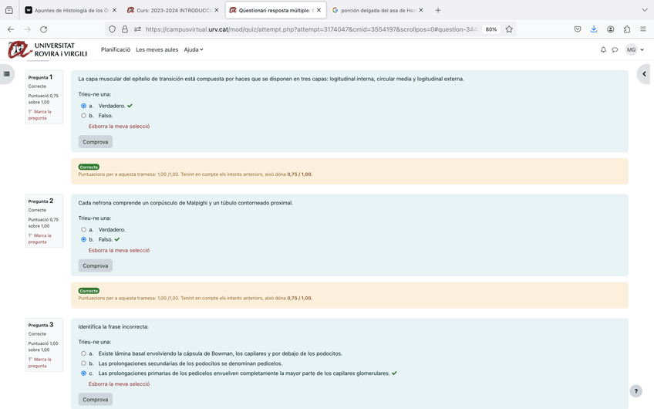Open the downloads panel
This screenshot has width=654, height=409.
coord(594,29)
